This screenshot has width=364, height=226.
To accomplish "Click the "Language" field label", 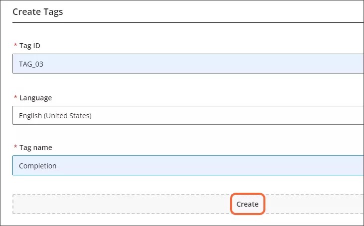I will pos(35,98).
